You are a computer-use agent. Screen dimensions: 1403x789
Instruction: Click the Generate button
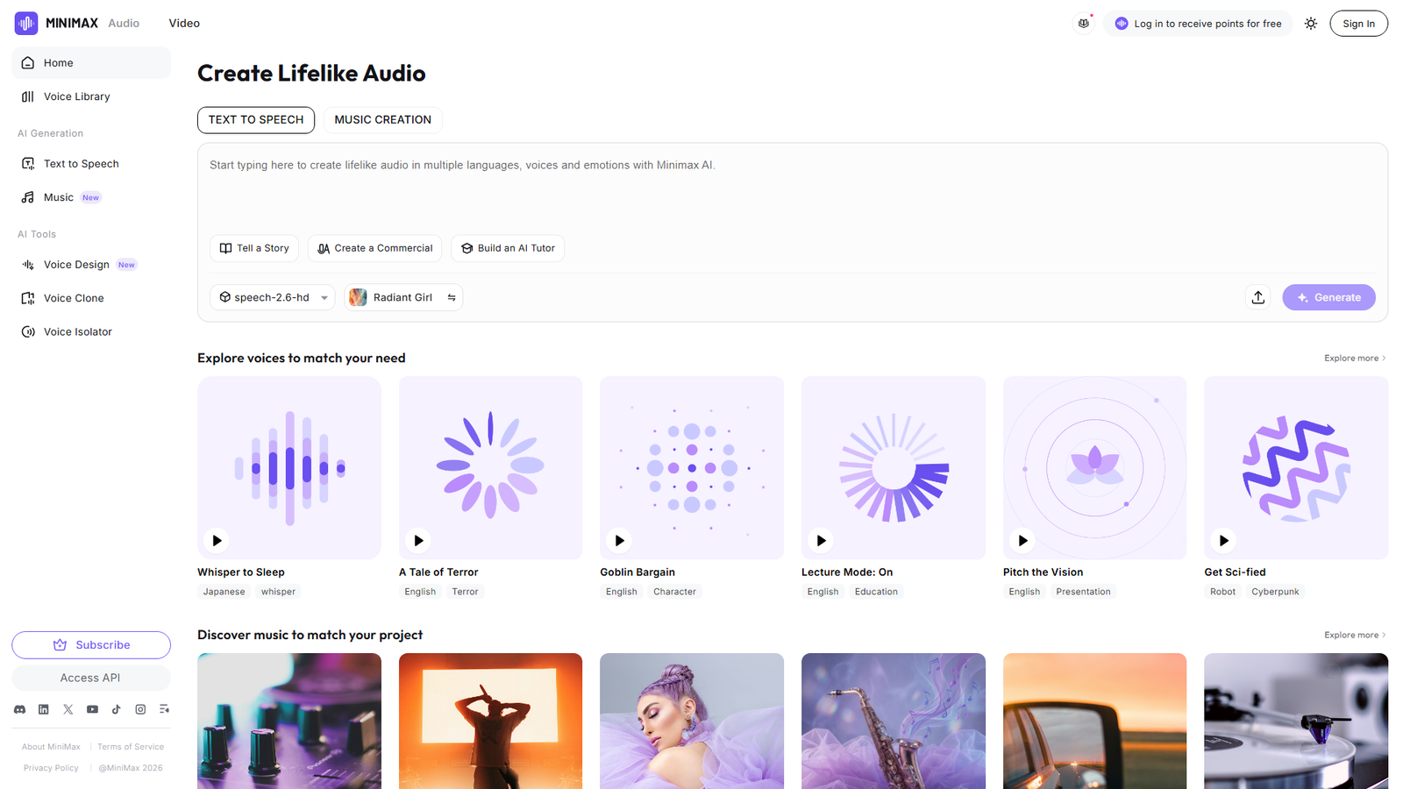click(x=1328, y=297)
